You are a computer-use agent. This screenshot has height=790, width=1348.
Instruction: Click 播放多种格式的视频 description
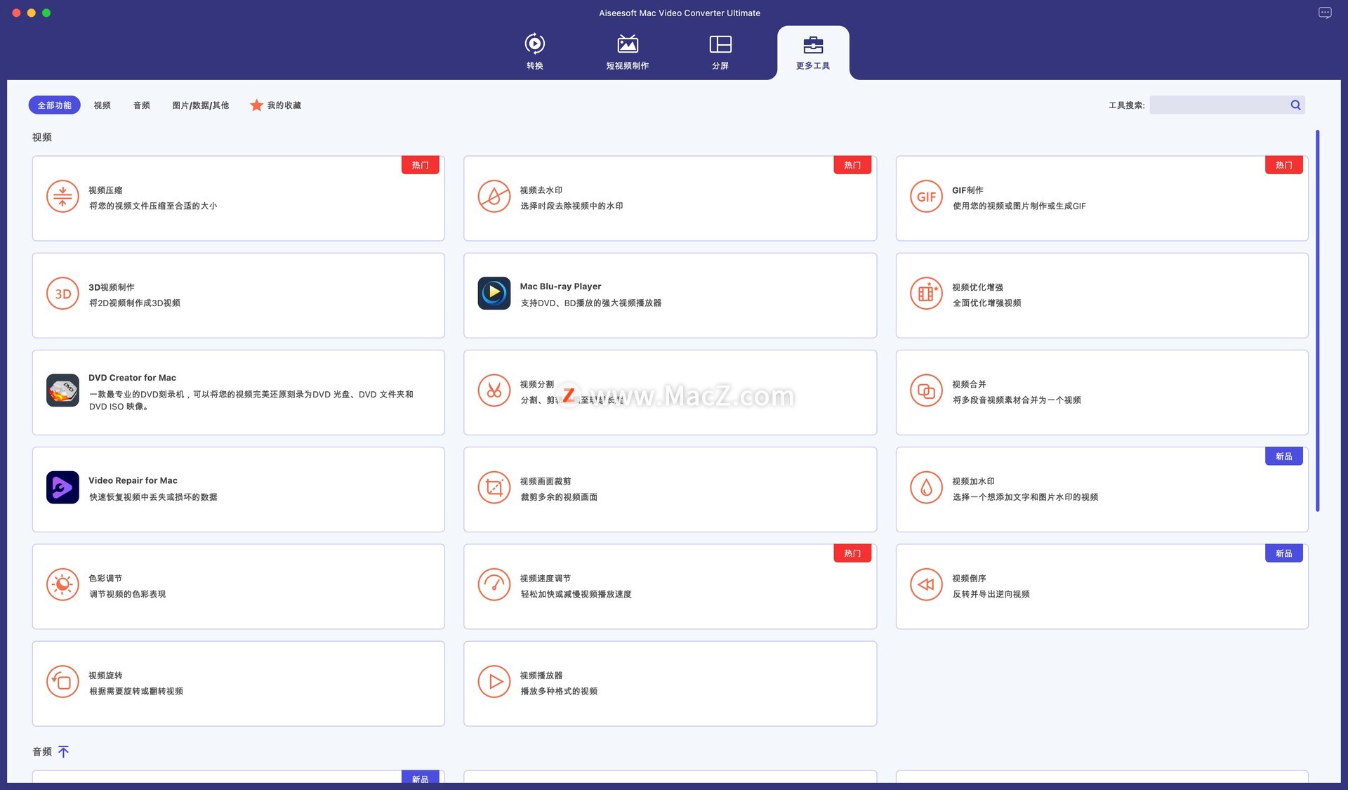click(x=559, y=691)
